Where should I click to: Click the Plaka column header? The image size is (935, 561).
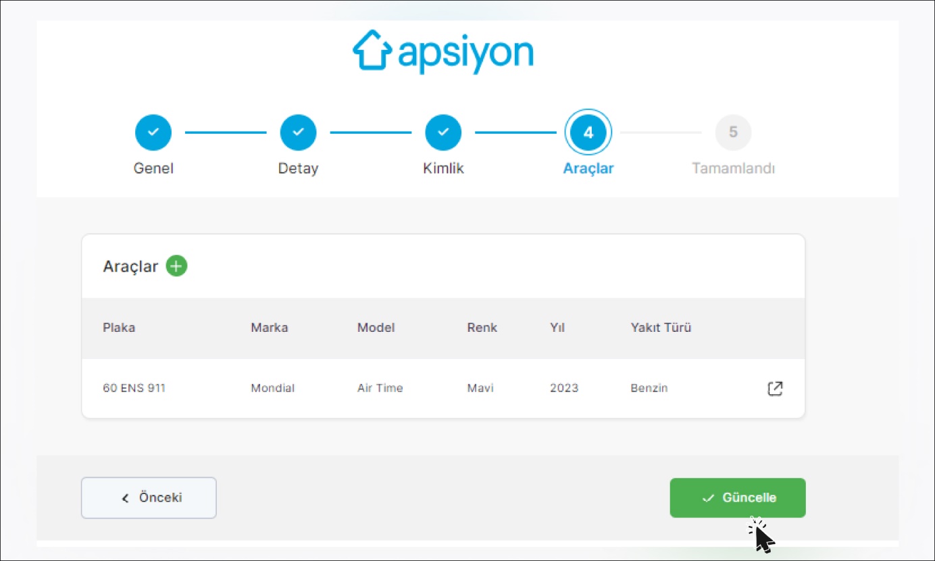pos(119,328)
